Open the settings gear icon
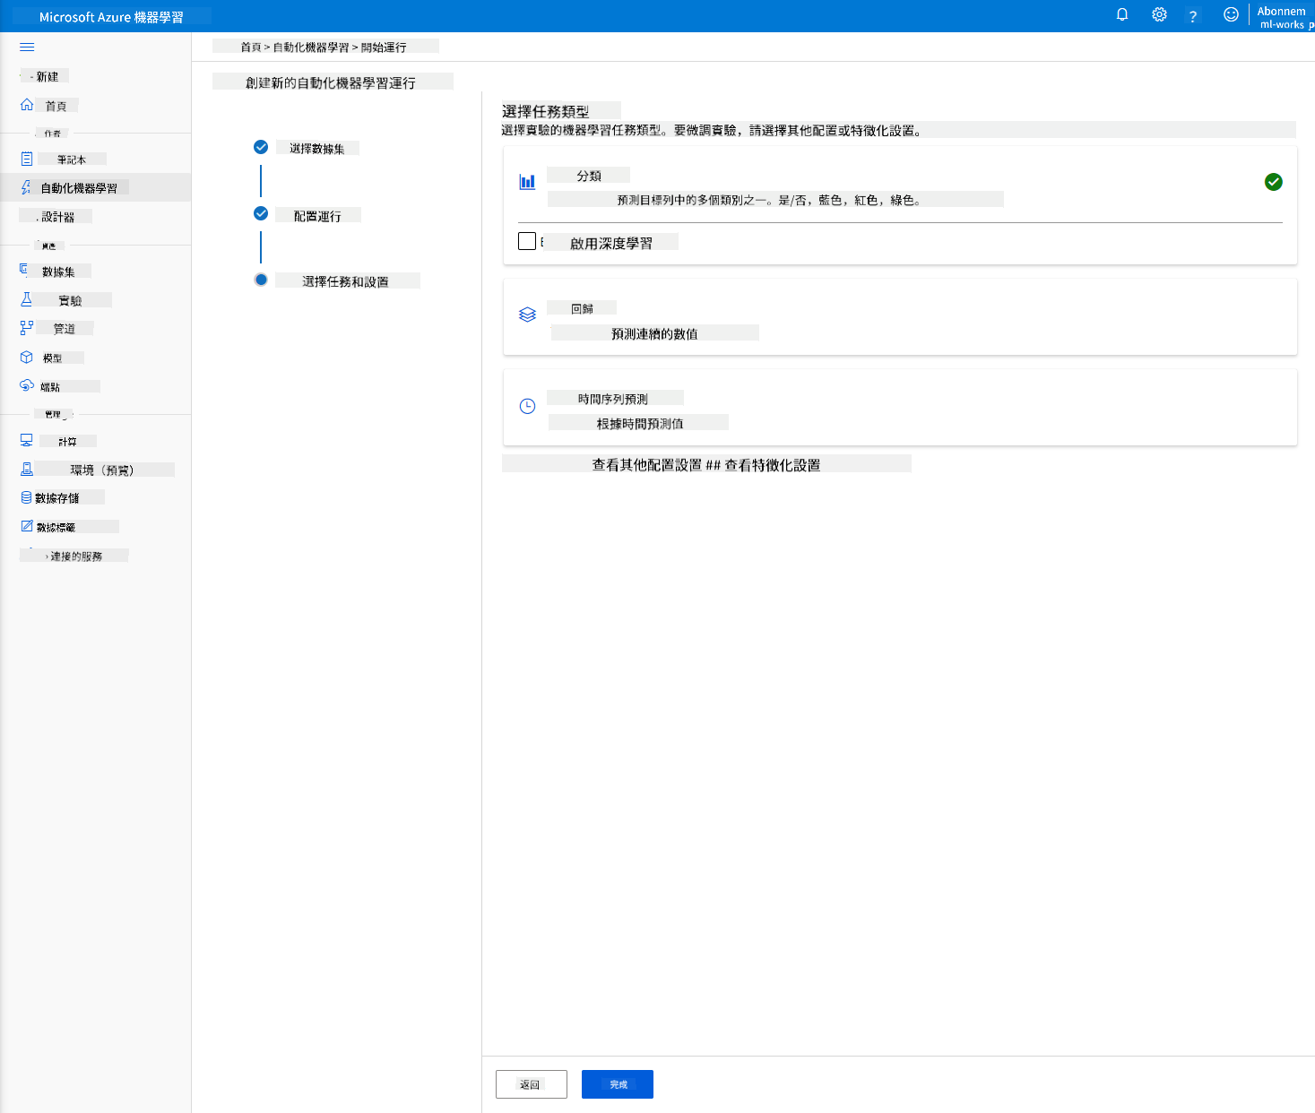Image resolution: width=1315 pixels, height=1113 pixels. pos(1159,15)
